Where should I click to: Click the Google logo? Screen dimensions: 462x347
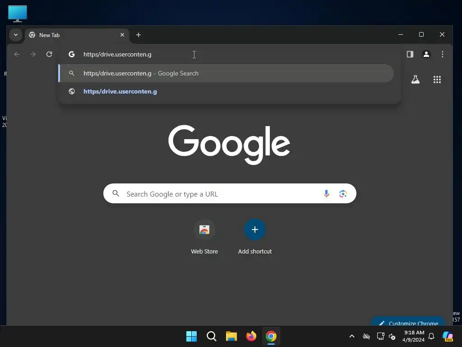[x=229, y=144]
